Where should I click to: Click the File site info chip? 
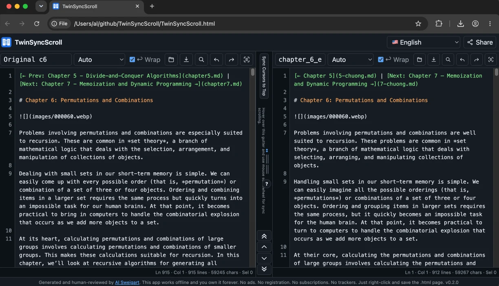point(60,24)
